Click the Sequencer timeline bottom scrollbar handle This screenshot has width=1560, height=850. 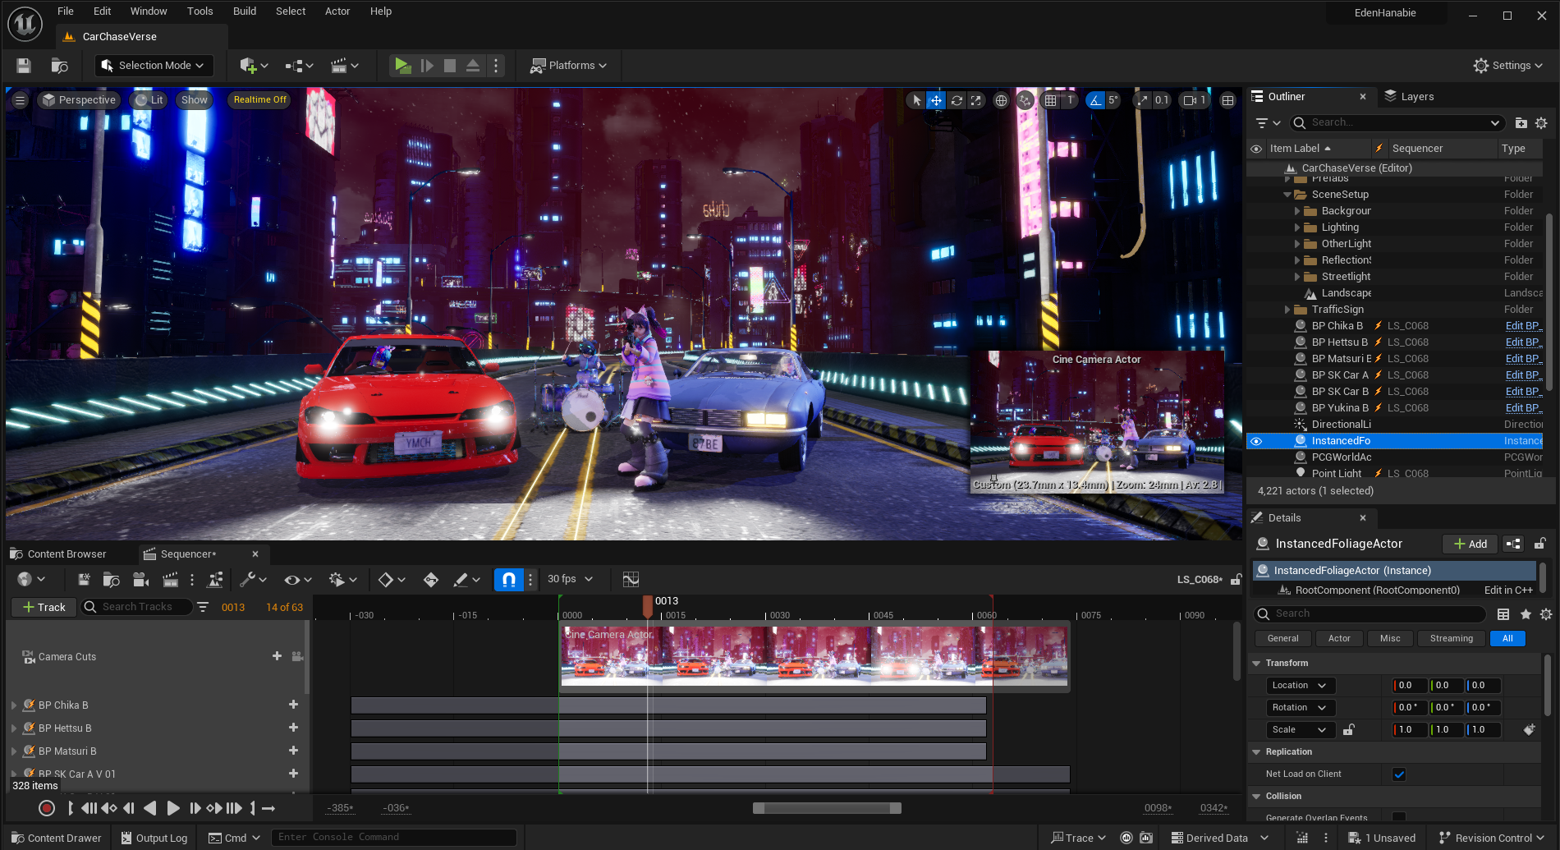(827, 808)
